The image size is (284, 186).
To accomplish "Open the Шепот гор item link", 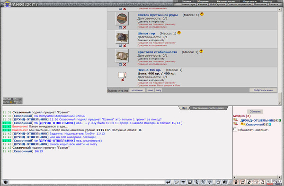I will (146, 34).
